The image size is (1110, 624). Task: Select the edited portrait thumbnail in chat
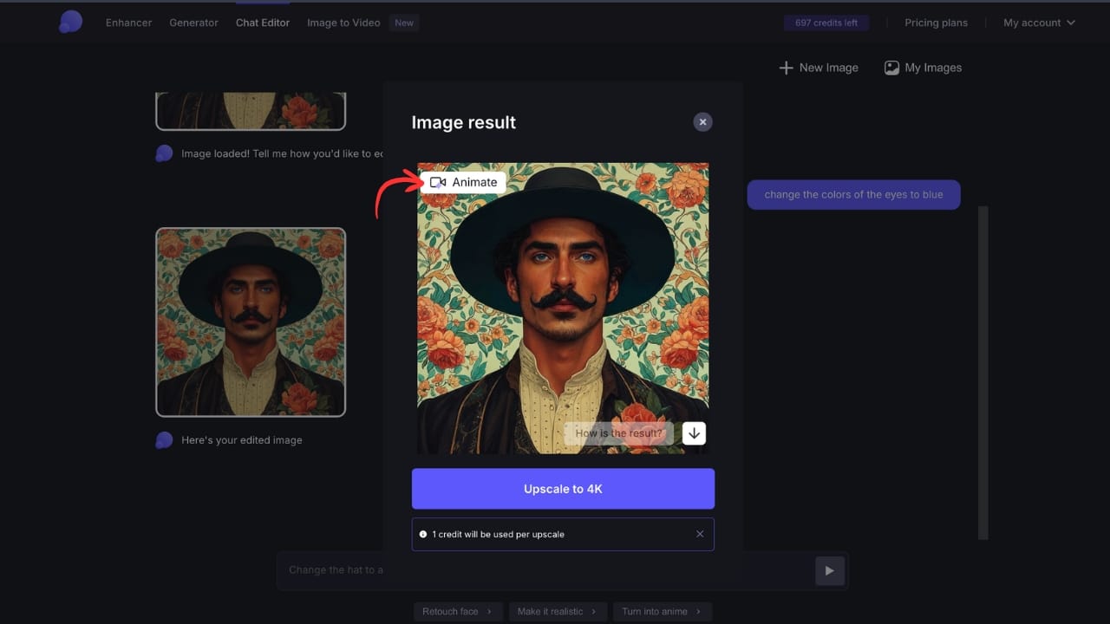coord(251,322)
